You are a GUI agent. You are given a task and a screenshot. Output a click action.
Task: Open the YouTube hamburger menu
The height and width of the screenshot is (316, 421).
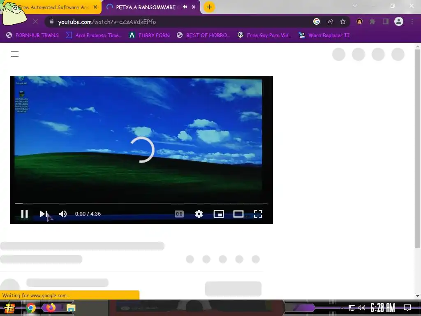tap(15, 54)
